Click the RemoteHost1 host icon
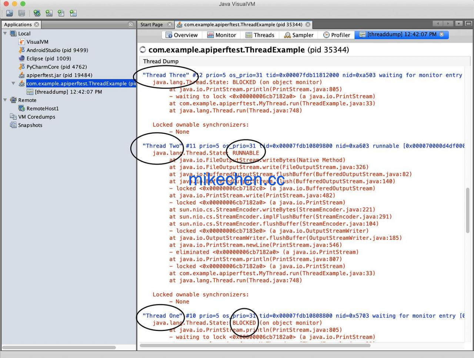Viewport: 474px width, 358px height. pyautogui.click(x=22, y=109)
